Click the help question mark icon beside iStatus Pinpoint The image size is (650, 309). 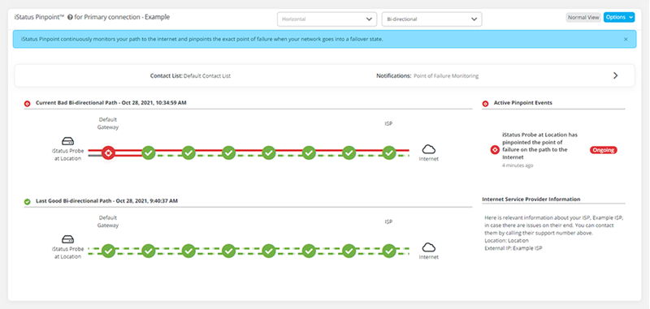tap(70, 18)
